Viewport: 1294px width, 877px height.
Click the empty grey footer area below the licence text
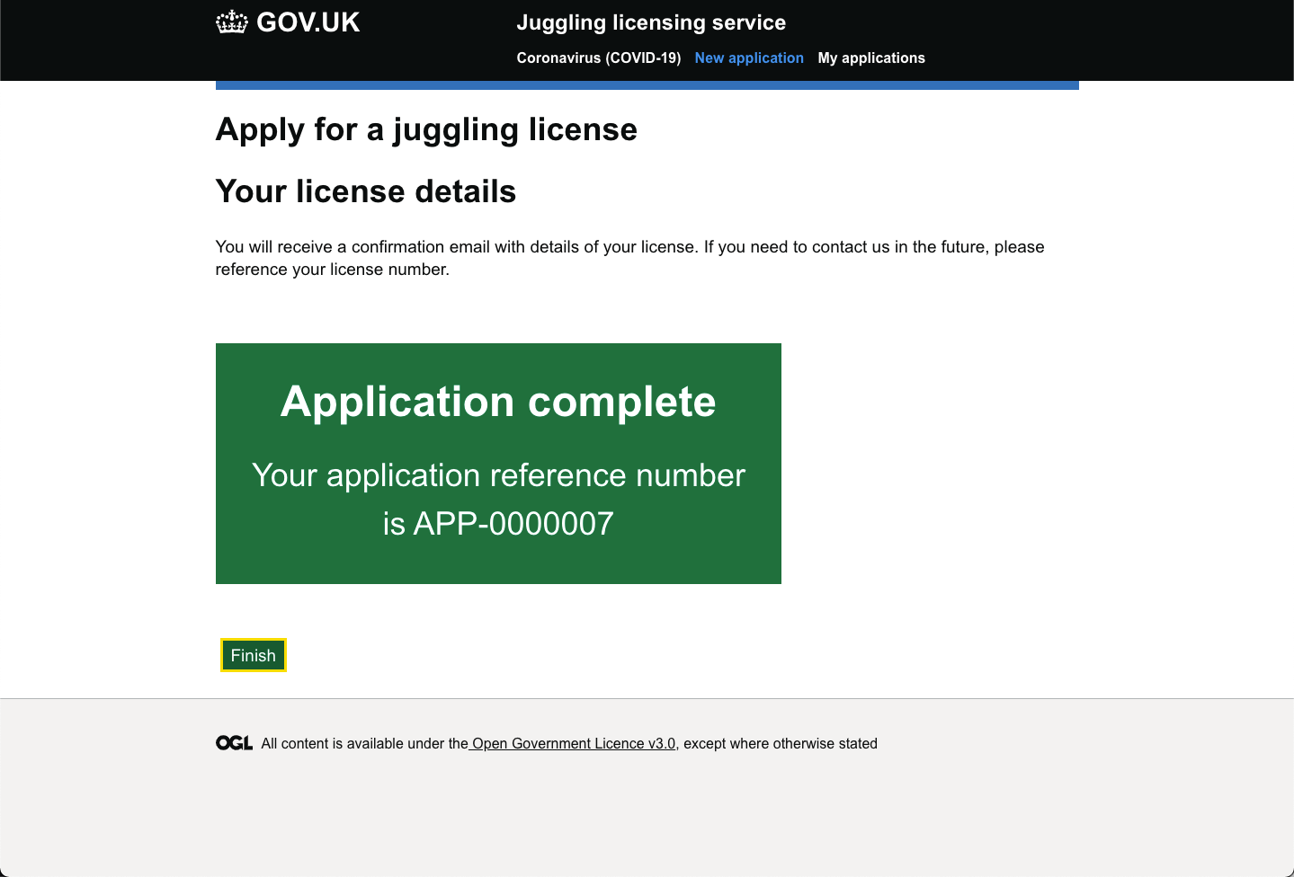647,818
